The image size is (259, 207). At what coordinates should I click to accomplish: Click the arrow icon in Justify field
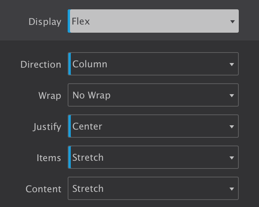click(232, 127)
